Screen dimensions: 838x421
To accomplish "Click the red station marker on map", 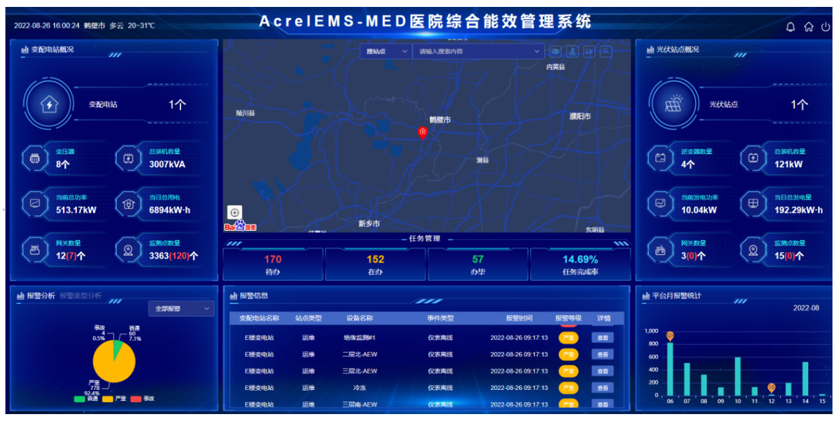I will tap(422, 132).
